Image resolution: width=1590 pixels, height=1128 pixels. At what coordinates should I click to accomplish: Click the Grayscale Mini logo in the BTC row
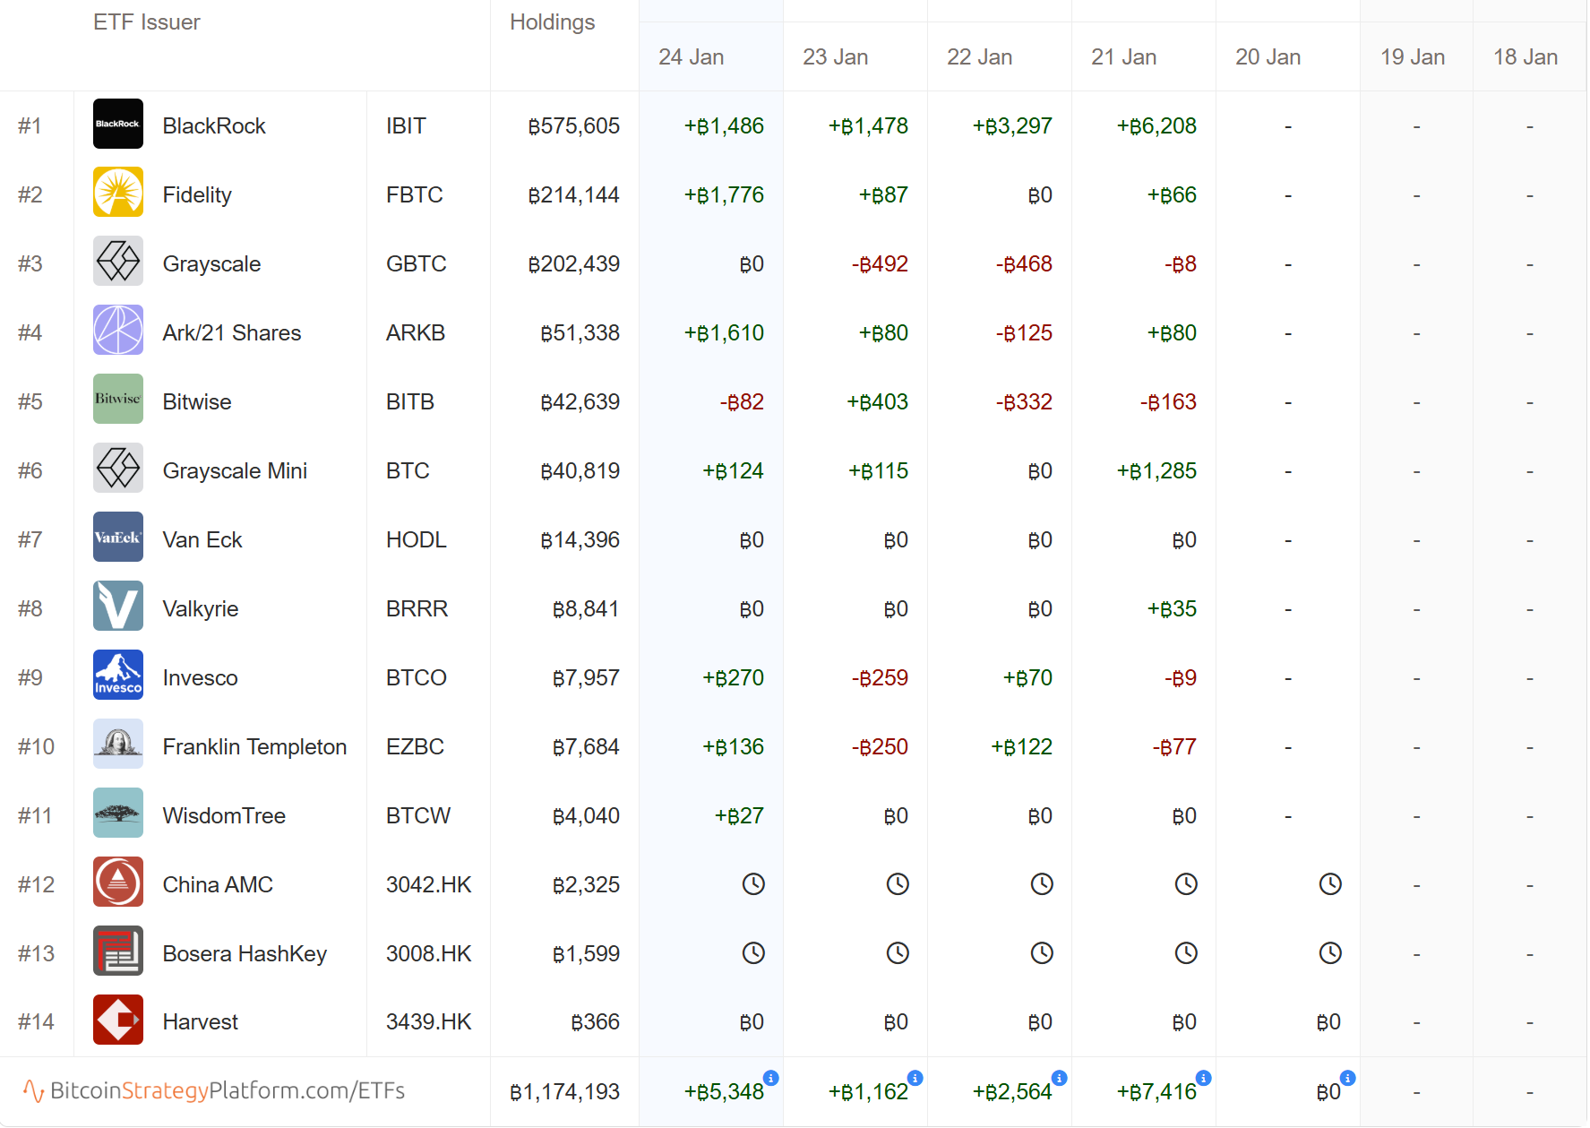(x=118, y=468)
